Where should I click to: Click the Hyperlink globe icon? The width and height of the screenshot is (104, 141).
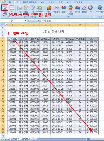(x=100, y=8)
